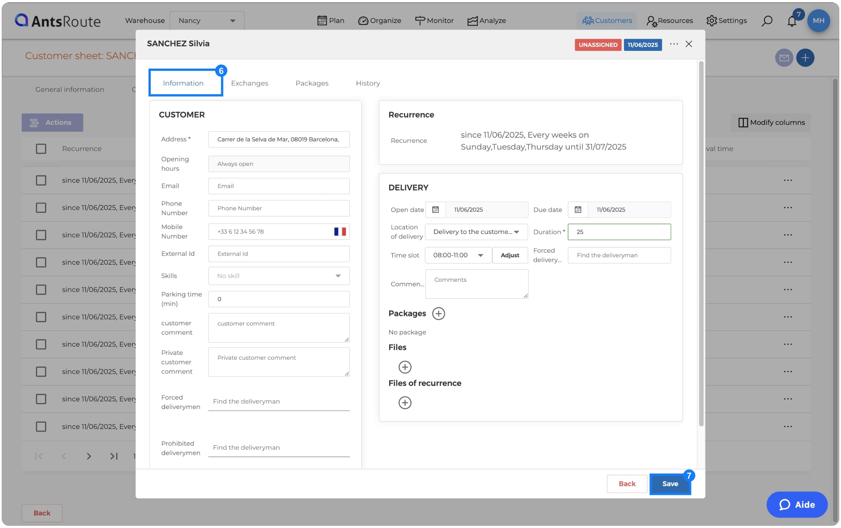Image resolution: width=841 pixels, height=528 pixels.
Task: Click the Duration input field
Action: (619, 232)
